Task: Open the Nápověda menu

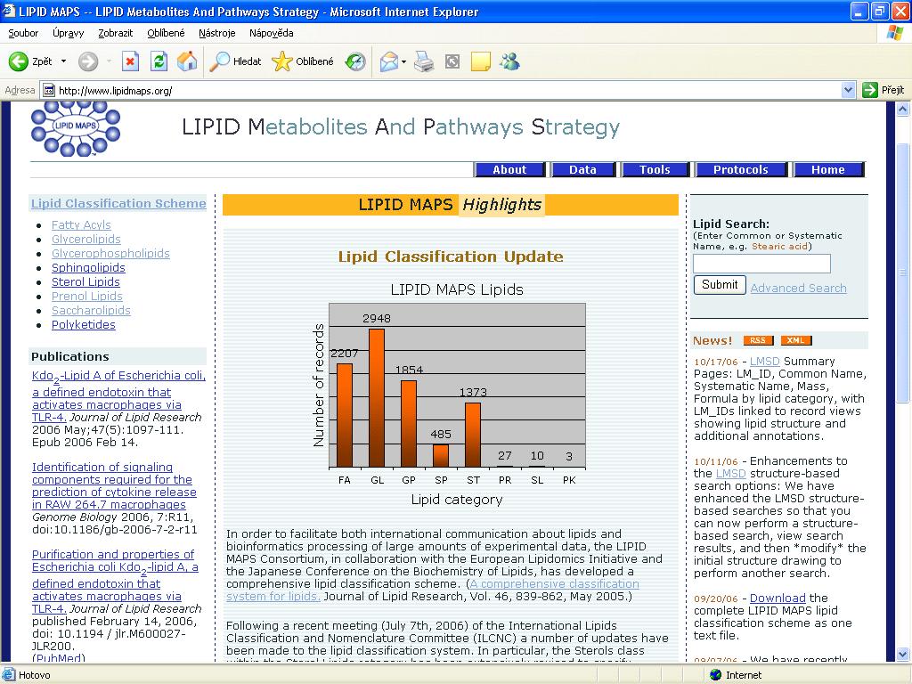Action: (271, 33)
